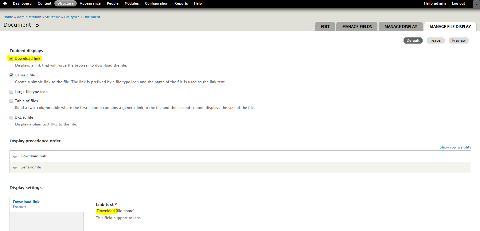Click into the Link text field
Image resolution: width=480 pixels, height=231 pixels.
point(279,211)
